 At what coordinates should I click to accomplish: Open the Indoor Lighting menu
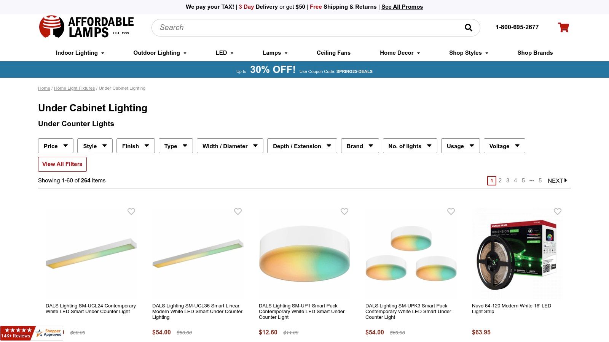tap(80, 53)
